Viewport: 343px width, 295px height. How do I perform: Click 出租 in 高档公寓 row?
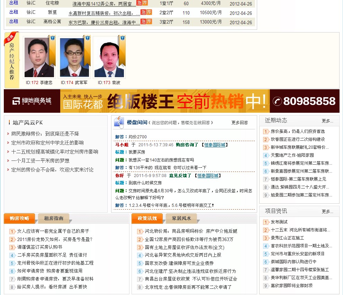[14, 21]
